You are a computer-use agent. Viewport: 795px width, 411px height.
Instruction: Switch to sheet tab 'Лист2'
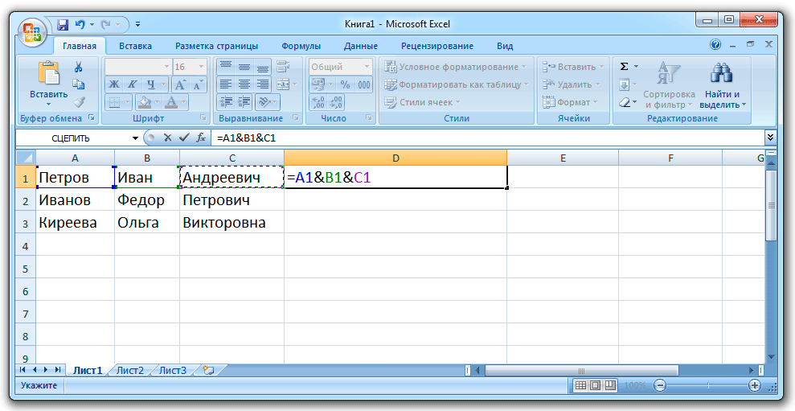point(130,371)
